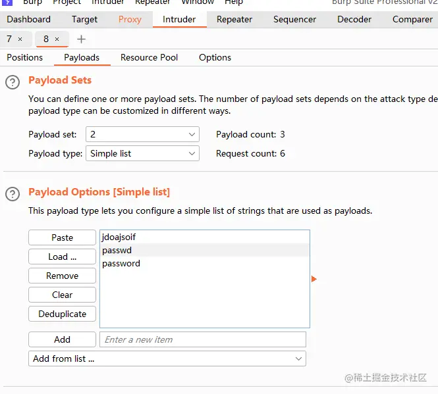Switch to the Target tab
438x394 pixels.
pyautogui.click(x=85, y=19)
